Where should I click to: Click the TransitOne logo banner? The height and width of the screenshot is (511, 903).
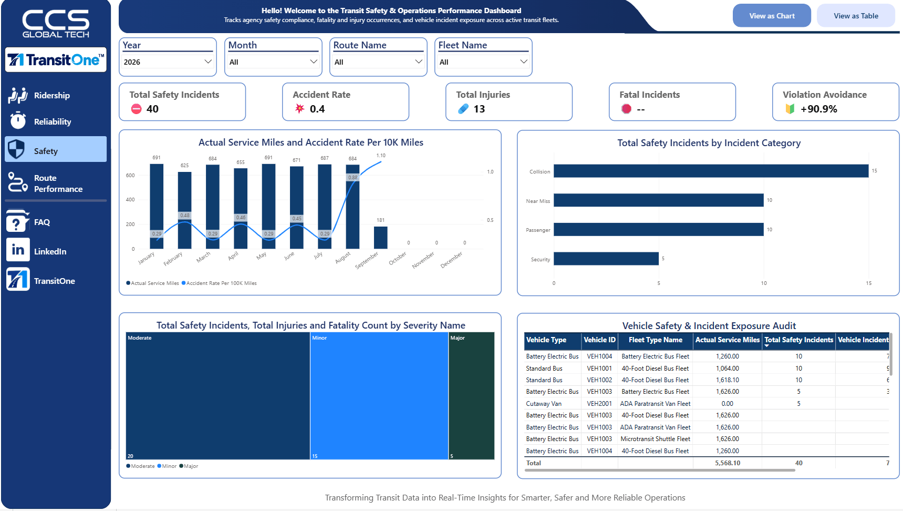(x=56, y=60)
